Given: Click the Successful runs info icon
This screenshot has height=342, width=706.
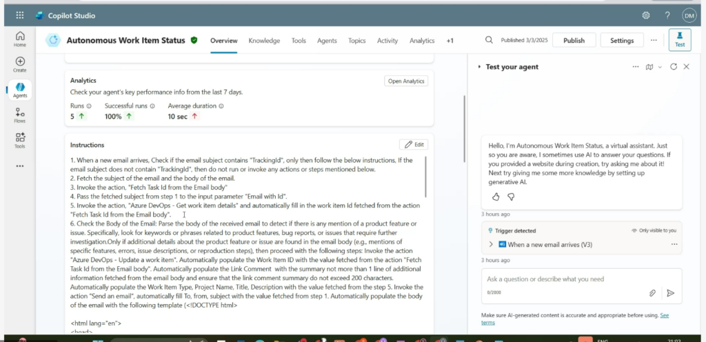Looking at the screenshot, I should pos(152,106).
